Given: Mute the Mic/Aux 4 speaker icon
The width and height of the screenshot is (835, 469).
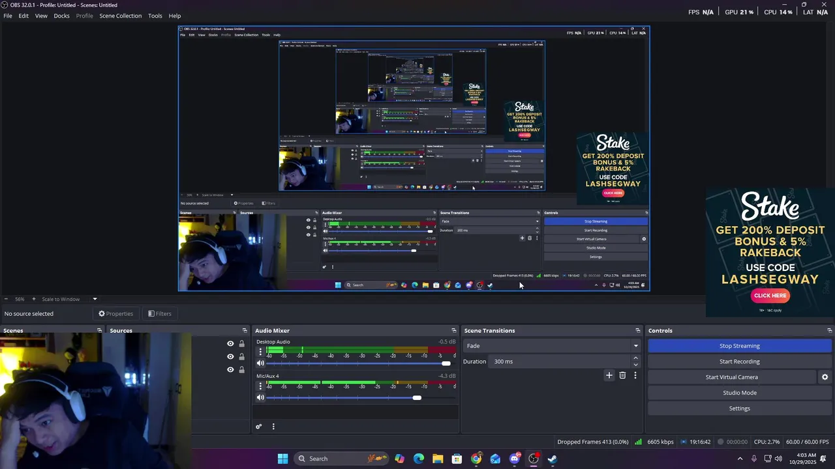Looking at the screenshot, I should (260, 397).
